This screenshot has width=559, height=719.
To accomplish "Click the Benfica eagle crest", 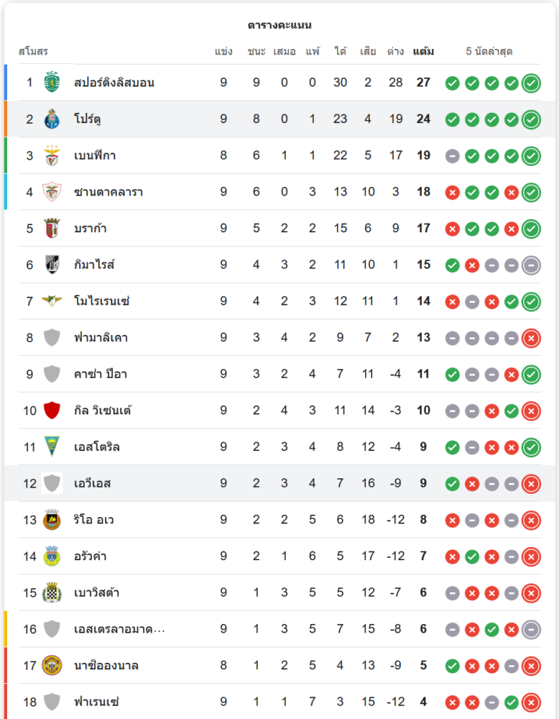I will (52, 155).
